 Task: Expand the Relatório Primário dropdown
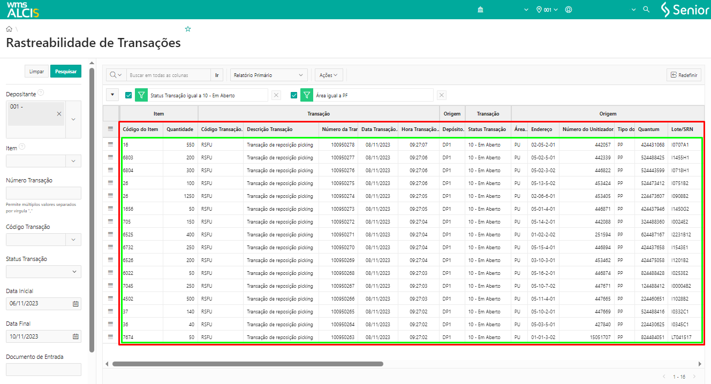point(269,75)
